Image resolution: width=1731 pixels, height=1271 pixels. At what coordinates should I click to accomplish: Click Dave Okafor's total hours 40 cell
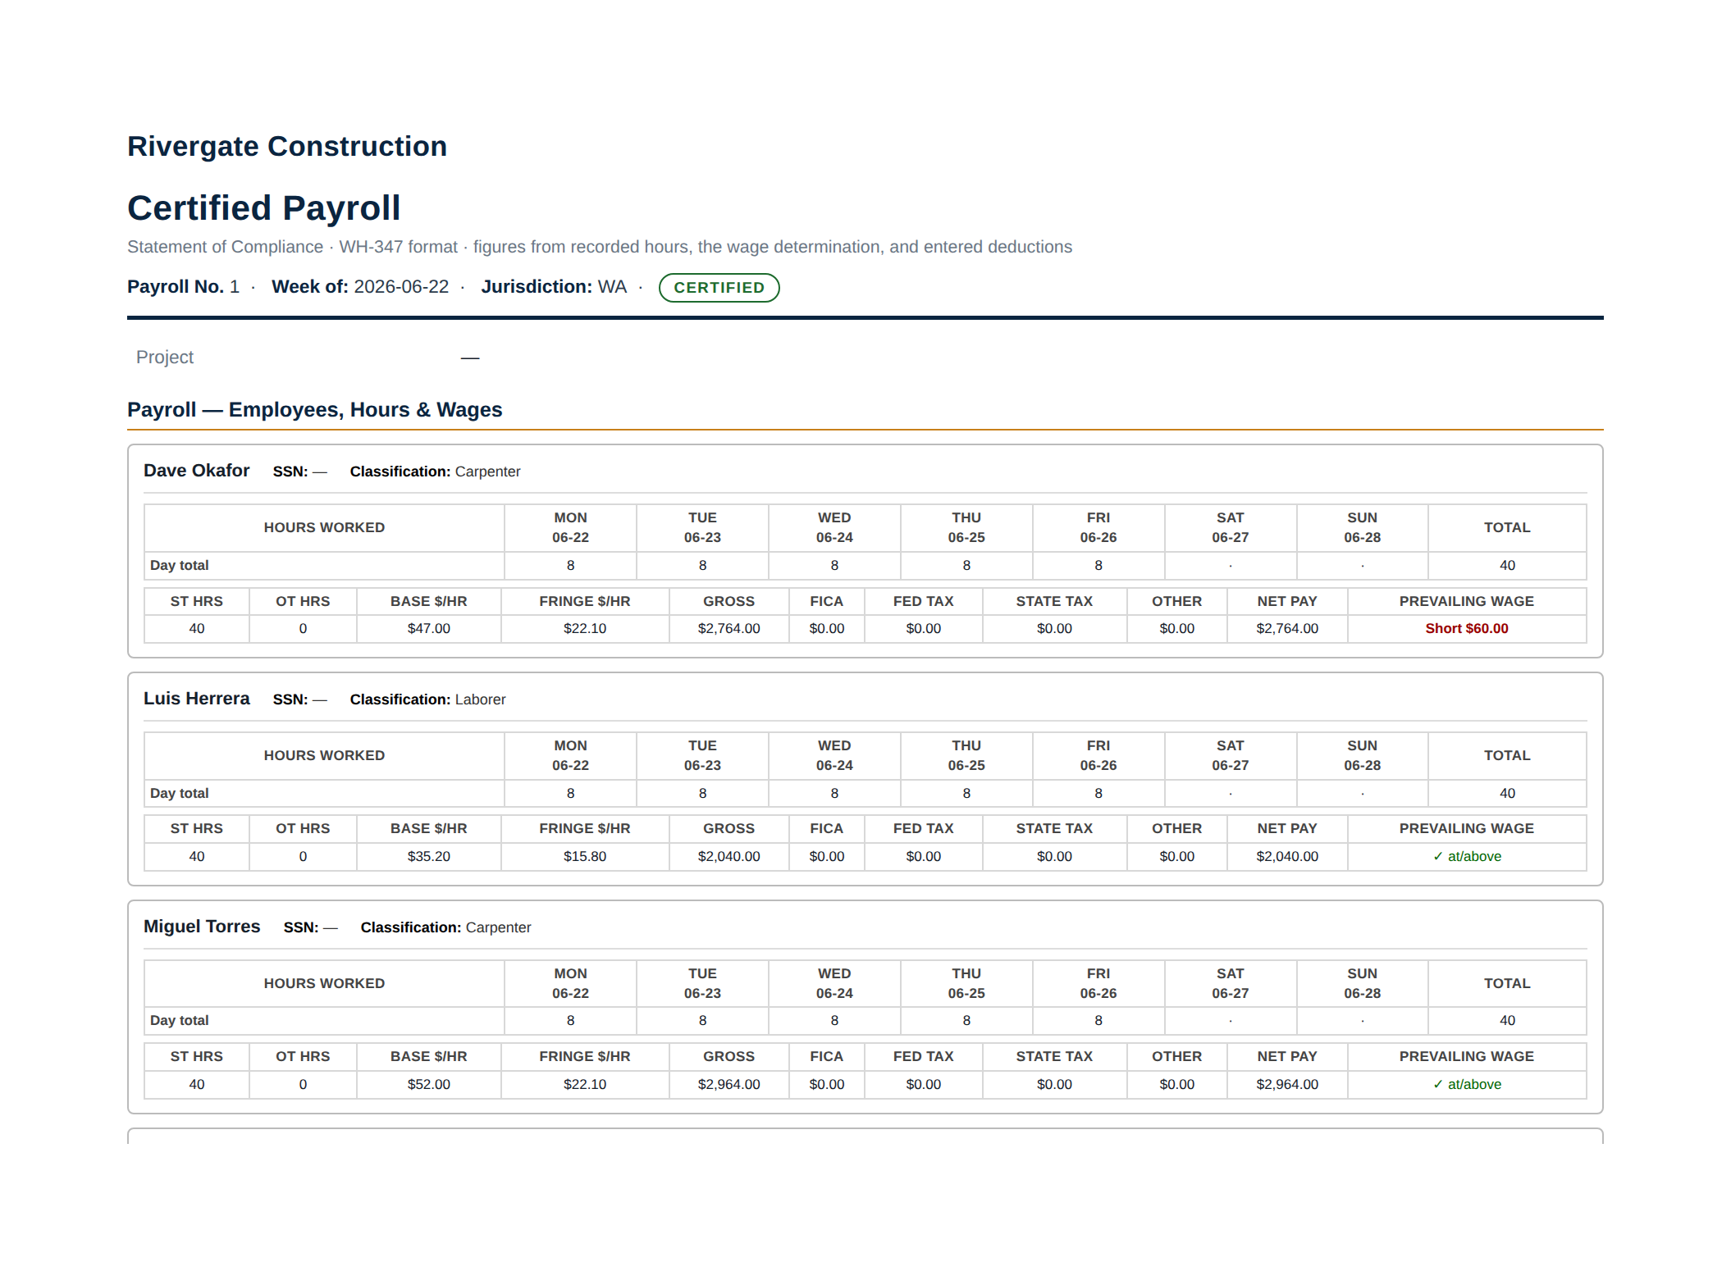click(x=1507, y=566)
